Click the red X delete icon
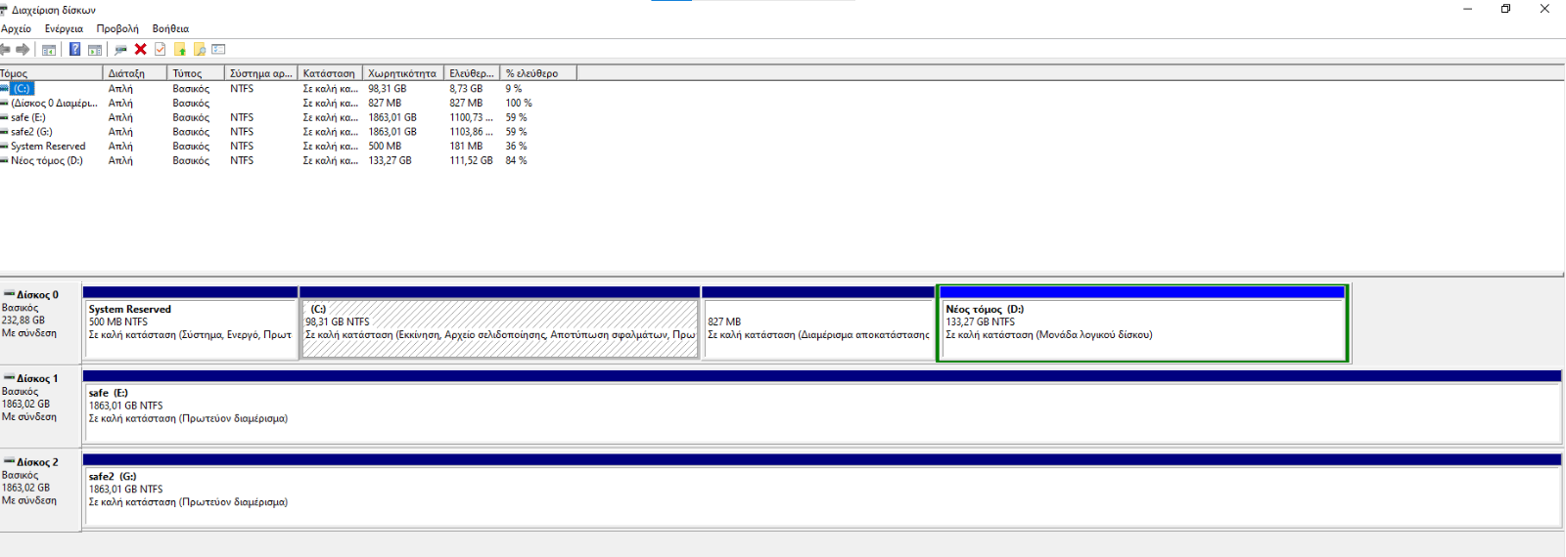 point(141,49)
